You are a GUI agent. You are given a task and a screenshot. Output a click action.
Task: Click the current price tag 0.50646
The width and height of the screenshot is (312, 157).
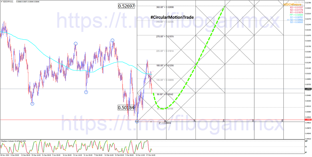click(308, 89)
